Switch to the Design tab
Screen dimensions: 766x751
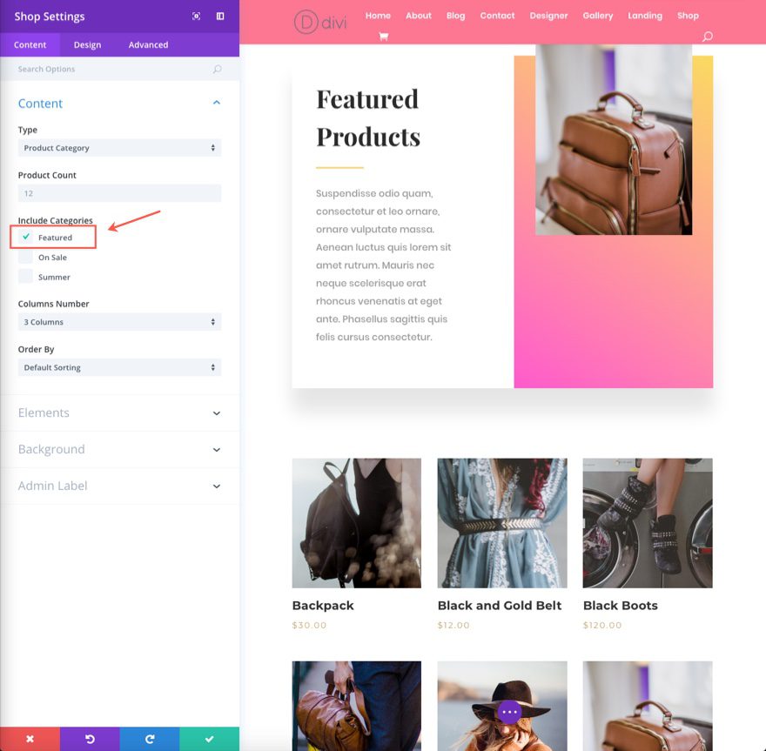[x=87, y=44]
